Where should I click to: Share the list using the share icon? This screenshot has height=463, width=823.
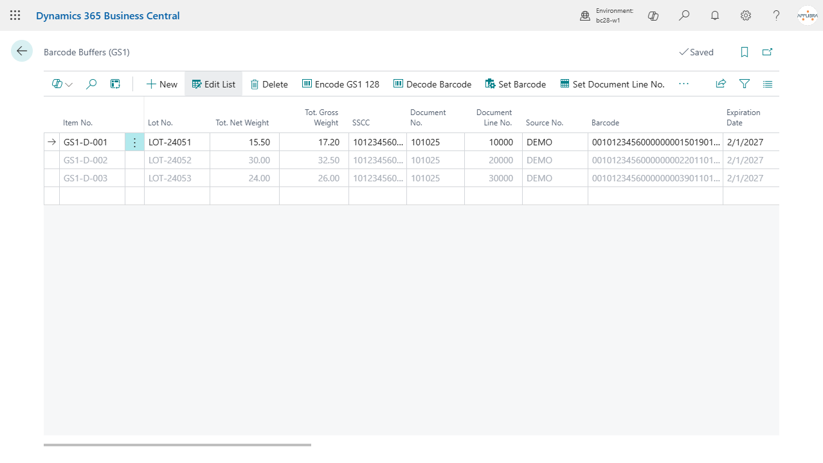(721, 84)
